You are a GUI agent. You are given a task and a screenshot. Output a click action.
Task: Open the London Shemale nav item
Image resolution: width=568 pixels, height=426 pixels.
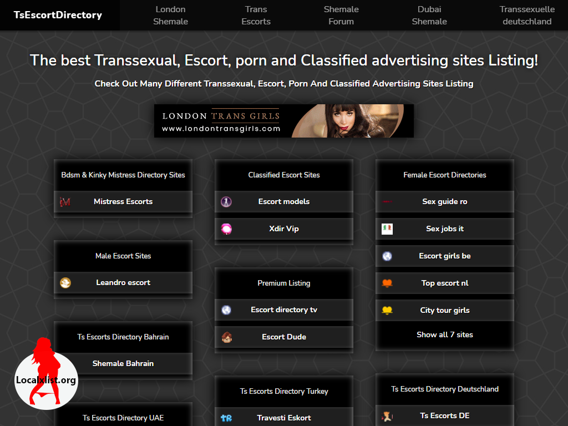click(x=171, y=15)
